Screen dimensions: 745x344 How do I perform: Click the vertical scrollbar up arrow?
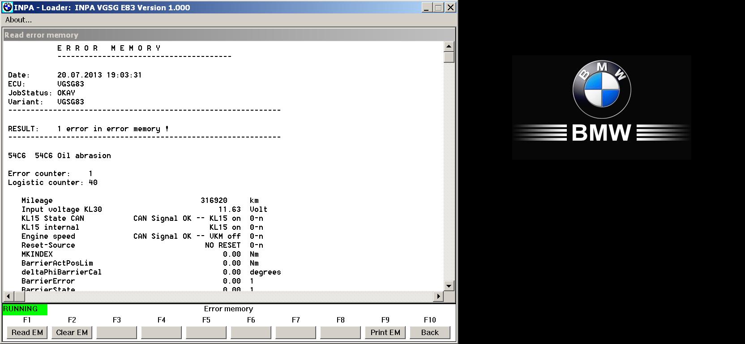pos(449,47)
